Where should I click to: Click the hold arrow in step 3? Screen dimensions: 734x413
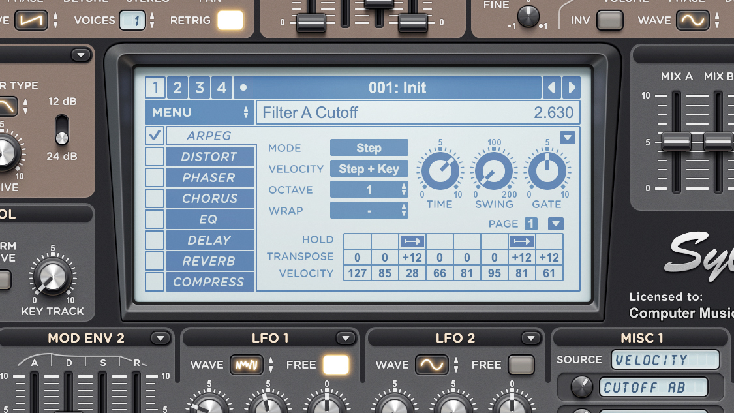412,241
